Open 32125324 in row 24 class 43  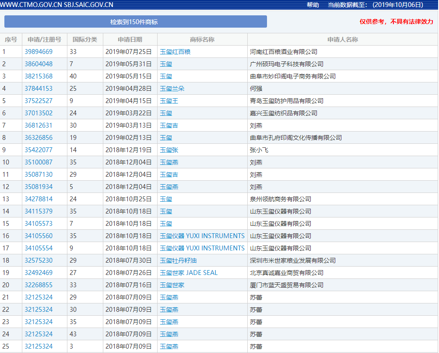(39, 334)
